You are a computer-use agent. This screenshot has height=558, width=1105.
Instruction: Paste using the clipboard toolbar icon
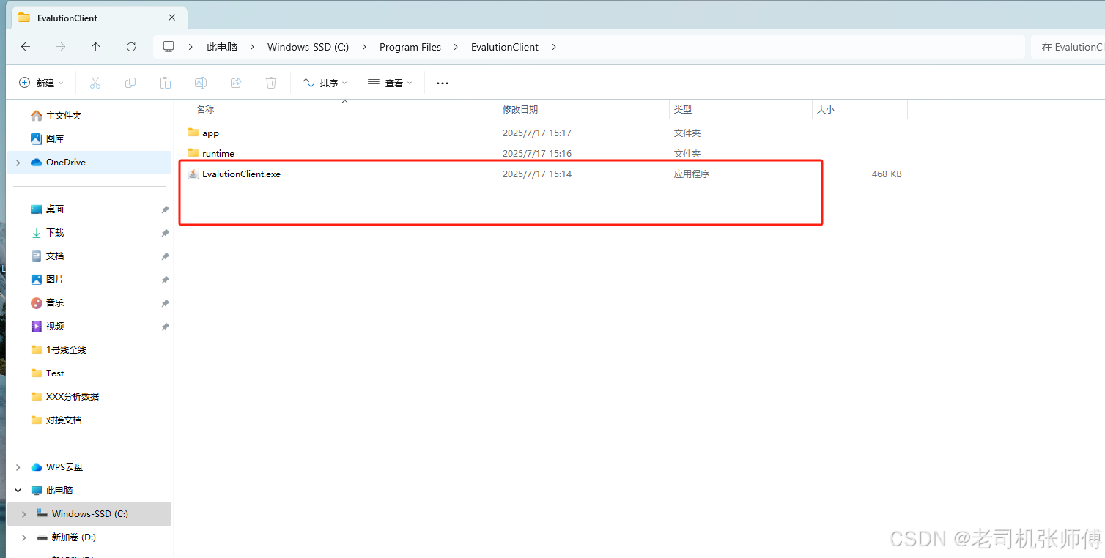tap(165, 82)
